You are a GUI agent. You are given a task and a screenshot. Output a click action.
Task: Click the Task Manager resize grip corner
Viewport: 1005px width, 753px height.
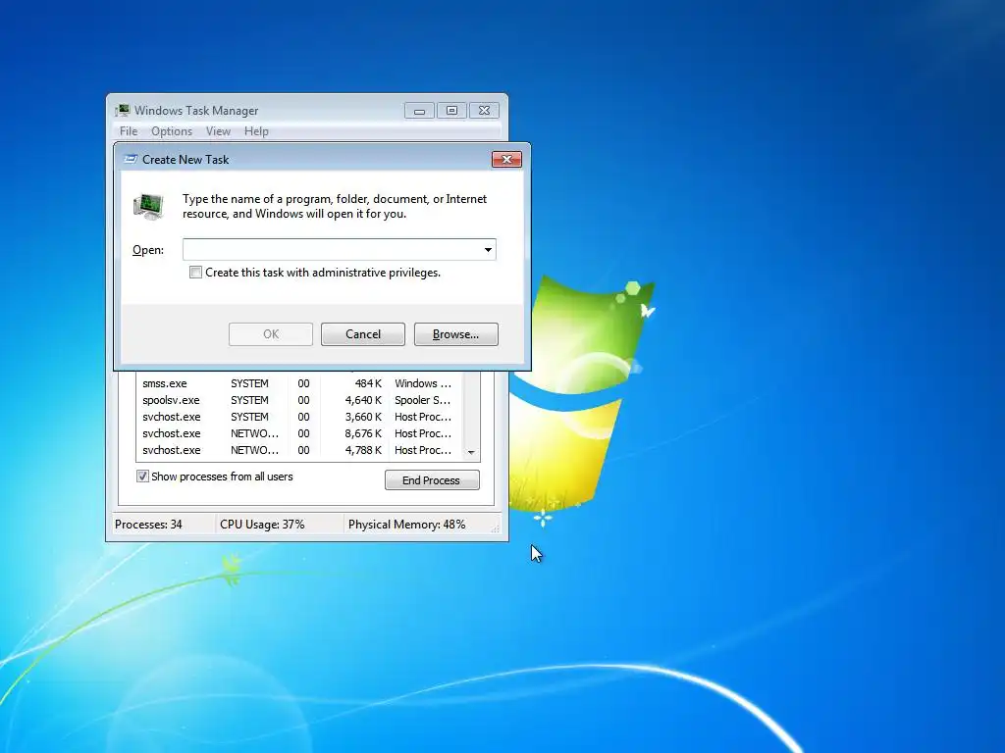tap(495, 528)
